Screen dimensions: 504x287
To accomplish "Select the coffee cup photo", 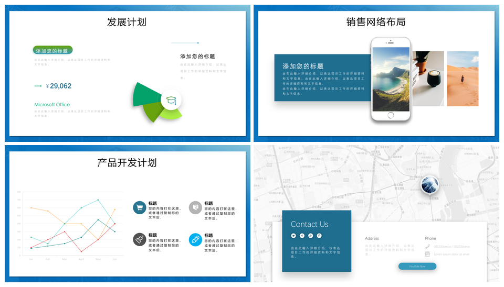I will 428,79.
